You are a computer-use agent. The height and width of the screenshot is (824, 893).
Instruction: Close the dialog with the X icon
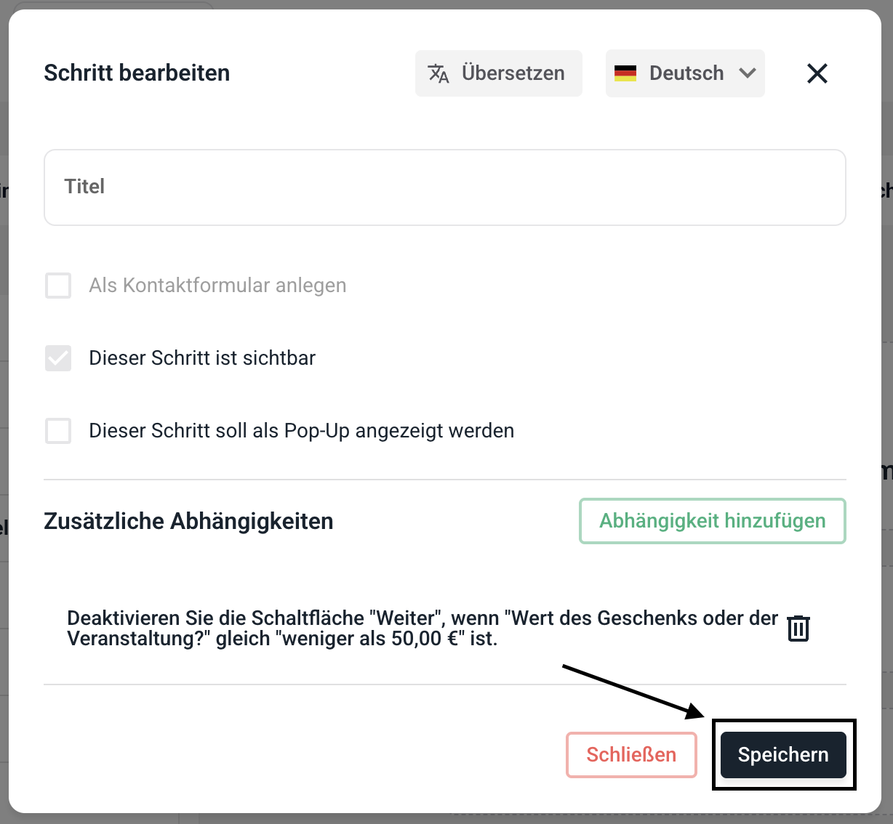pos(817,73)
